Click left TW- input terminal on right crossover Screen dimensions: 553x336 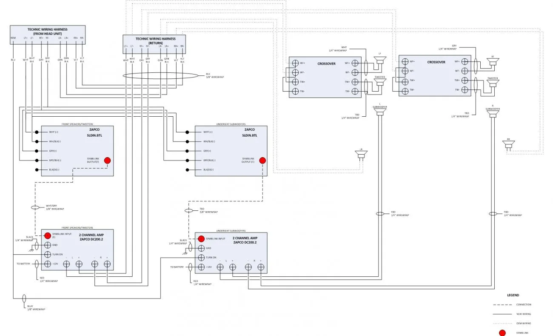tap(405, 90)
